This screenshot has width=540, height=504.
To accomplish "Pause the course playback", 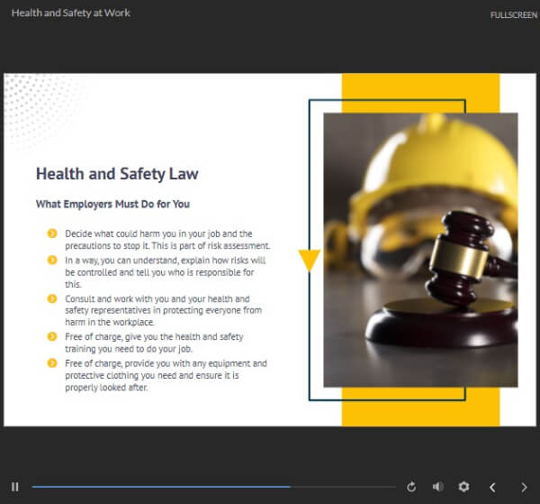I will (x=14, y=487).
